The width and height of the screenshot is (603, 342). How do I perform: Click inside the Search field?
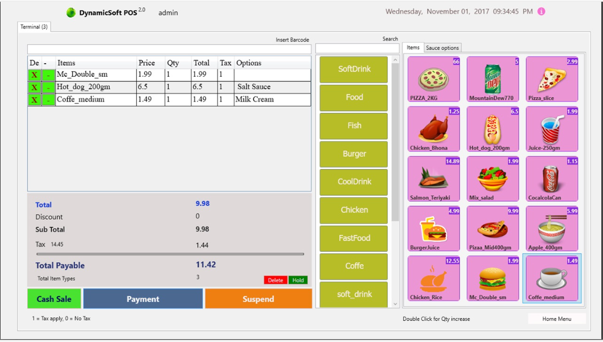[358, 48]
